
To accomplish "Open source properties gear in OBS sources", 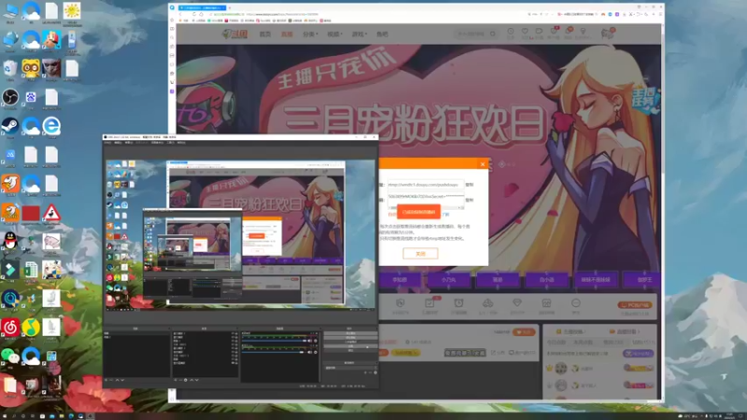I will coord(186,380).
